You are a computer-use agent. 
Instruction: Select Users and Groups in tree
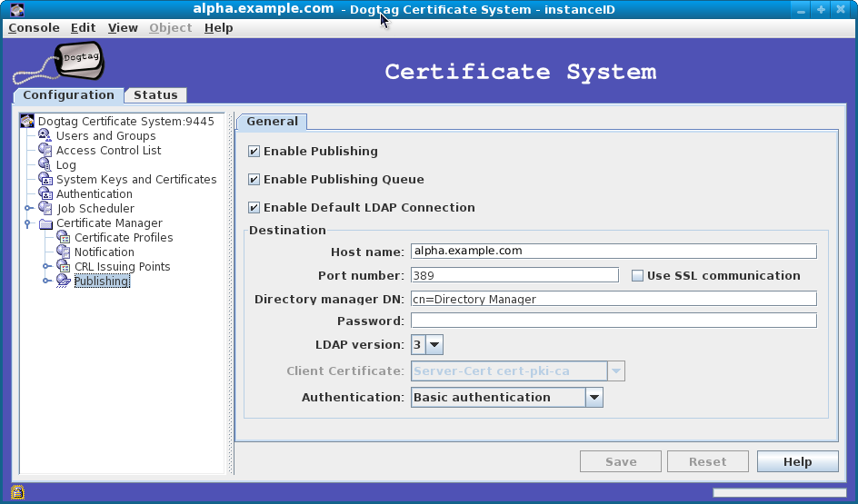point(105,135)
